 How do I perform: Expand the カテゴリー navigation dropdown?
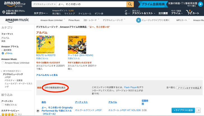[41, 13]
